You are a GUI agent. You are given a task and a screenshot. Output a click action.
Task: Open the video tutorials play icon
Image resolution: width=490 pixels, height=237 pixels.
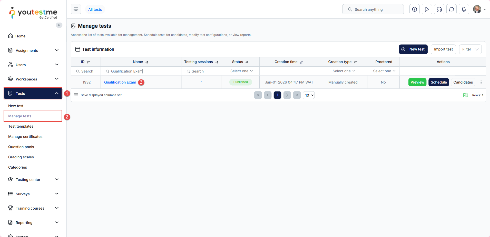427,9
